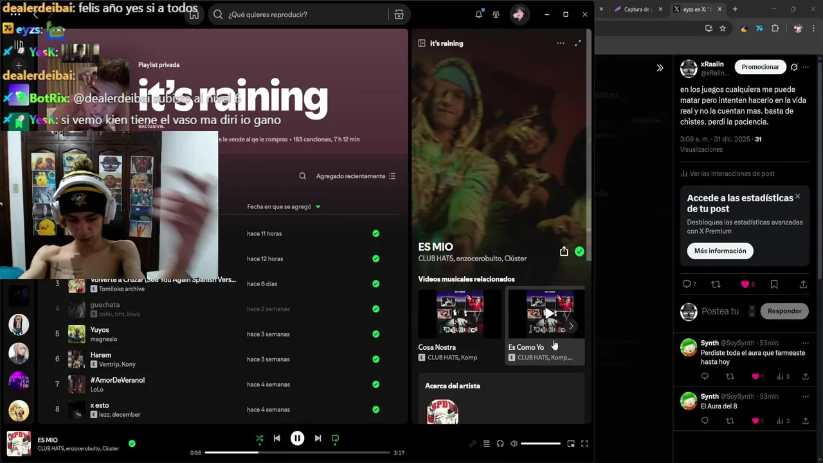
Task: Show next related music videos arrow
Action: 571,326
